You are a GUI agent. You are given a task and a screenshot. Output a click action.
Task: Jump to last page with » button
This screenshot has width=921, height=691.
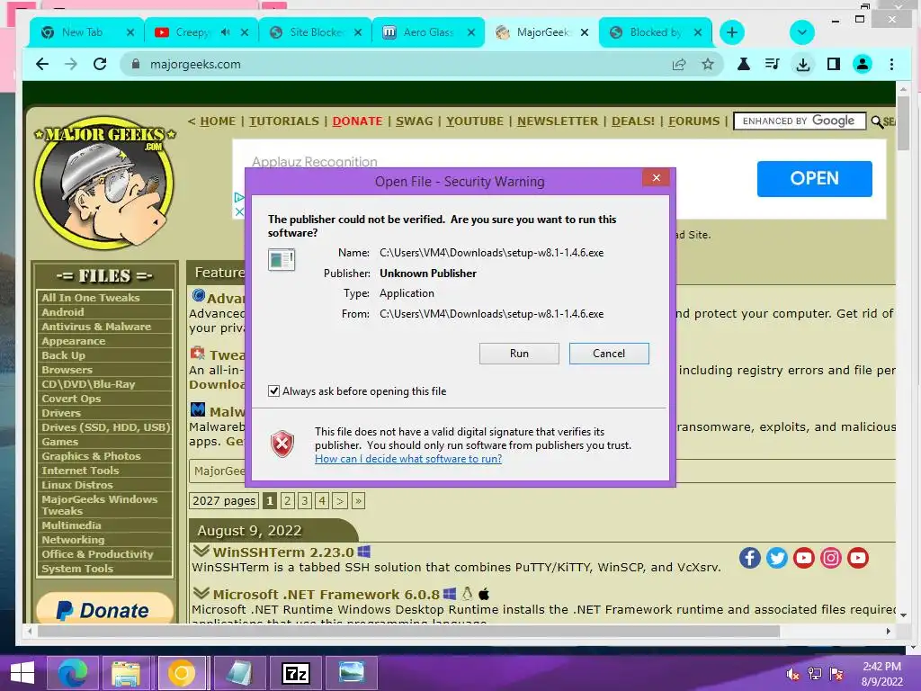click(358, 500)
